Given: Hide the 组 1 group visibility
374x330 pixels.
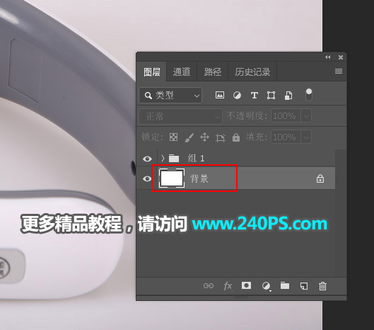Looking at the screenshot, I should 147,159.
